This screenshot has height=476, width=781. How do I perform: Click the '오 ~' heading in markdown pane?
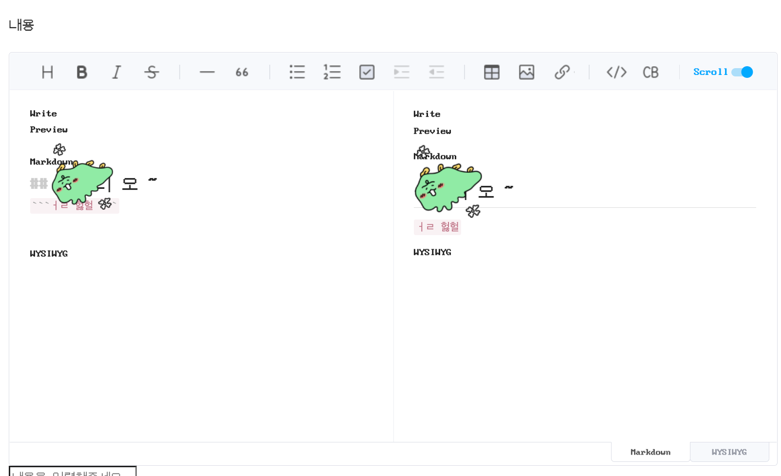click(x=139, y=183)
